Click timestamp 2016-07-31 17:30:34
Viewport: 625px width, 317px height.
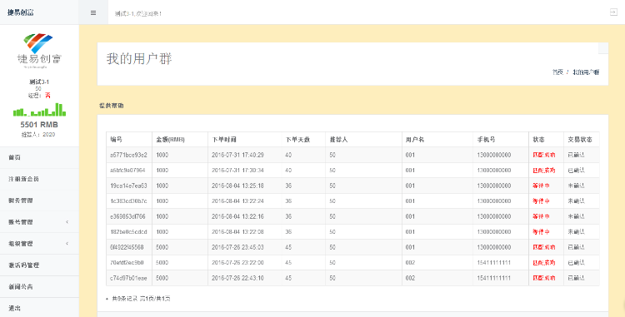[237, 171]
